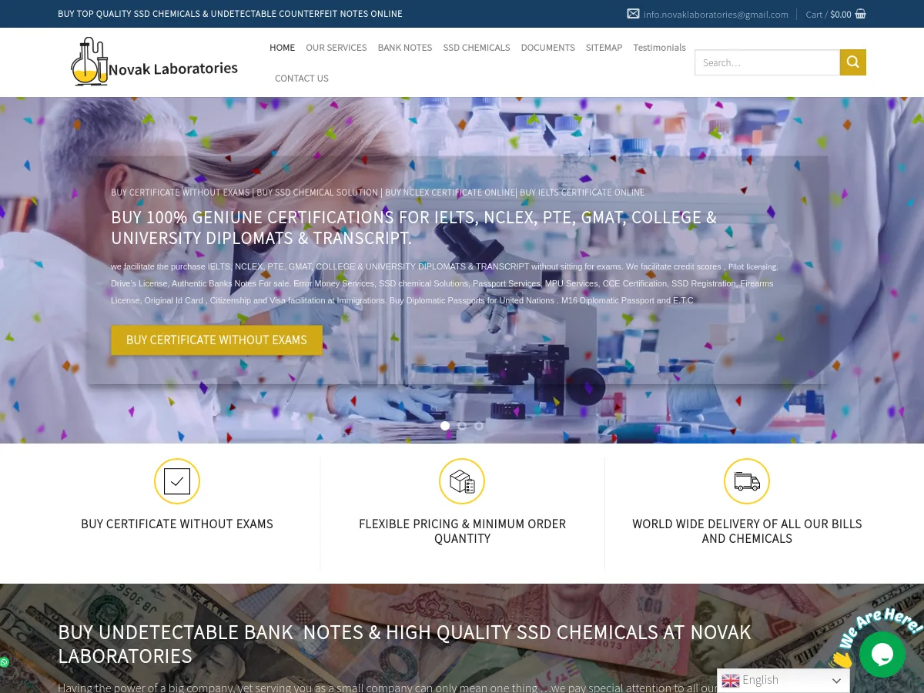The width and height of the screenshot is (924, 693).
Task: Click the circled checkmark certificate icon
Action: [177, 480]
